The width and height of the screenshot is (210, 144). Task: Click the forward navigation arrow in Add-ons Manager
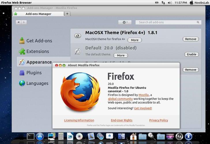(x=24, y=22)
